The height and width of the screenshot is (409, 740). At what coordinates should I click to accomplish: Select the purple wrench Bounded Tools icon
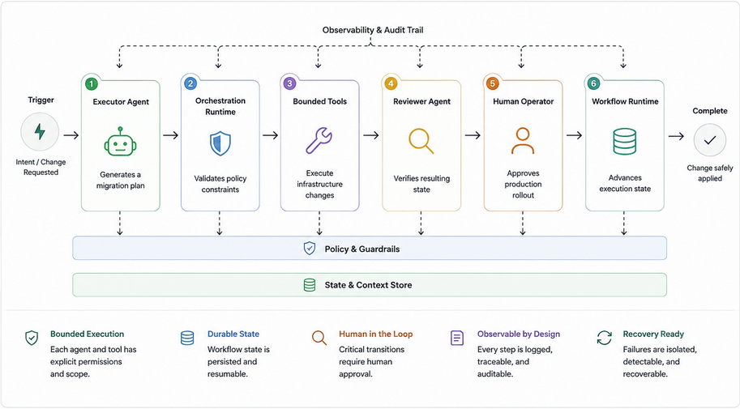pyautogui.click(x=319, y=141)
